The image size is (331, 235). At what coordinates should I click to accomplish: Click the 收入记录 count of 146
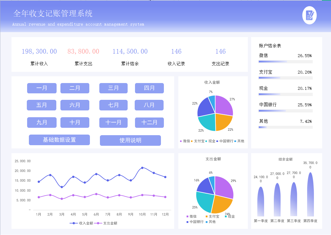(x=176, y=51)
